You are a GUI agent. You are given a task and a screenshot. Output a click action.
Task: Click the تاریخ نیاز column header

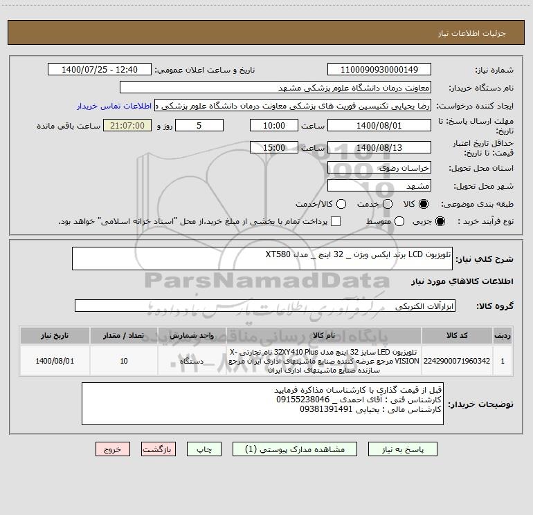[55, 335]
